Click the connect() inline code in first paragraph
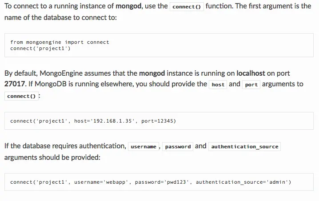The image size is (319, 201). [x=187, y=7]
